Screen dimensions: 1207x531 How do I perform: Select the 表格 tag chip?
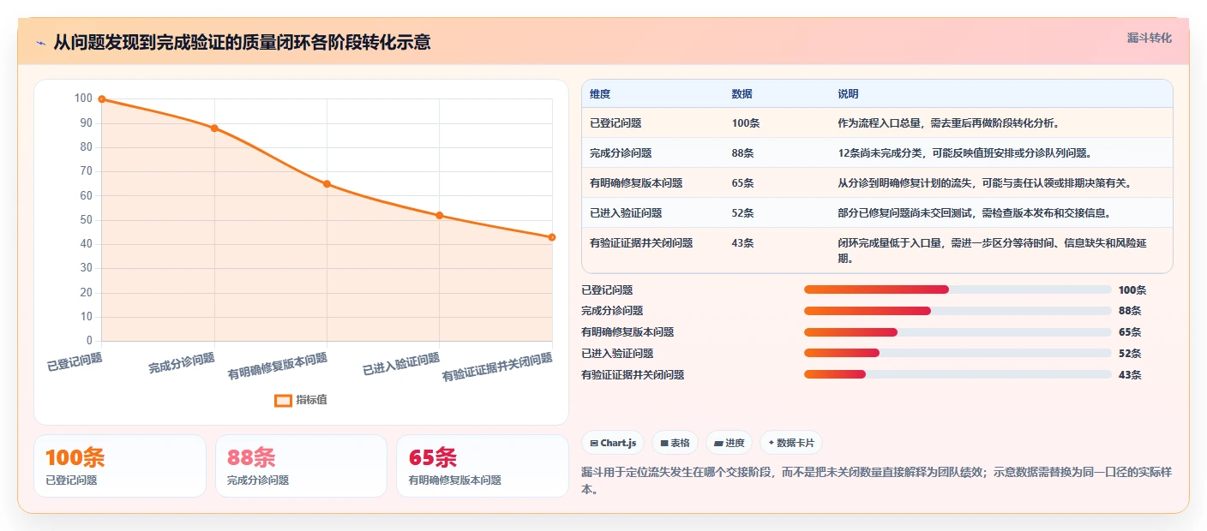pyautogui.click(x=676, y=443)
